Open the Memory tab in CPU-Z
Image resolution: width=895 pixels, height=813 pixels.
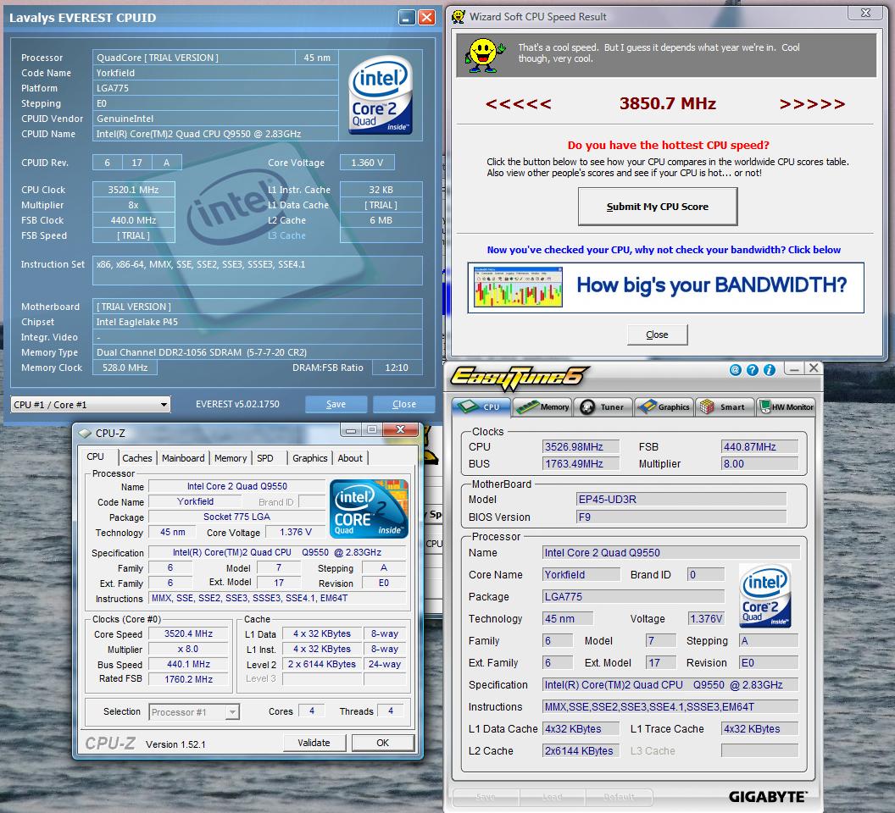click(x=231, y=458)
